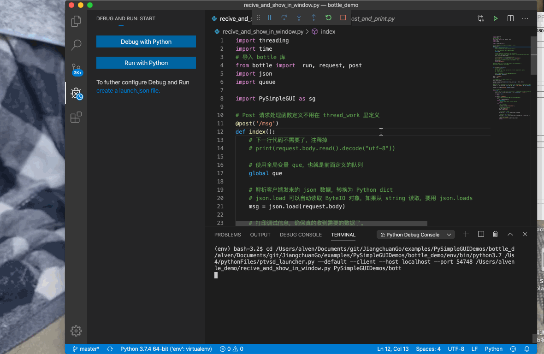Switch to the PROBLEMS panel tab

(x=228, y=235)
